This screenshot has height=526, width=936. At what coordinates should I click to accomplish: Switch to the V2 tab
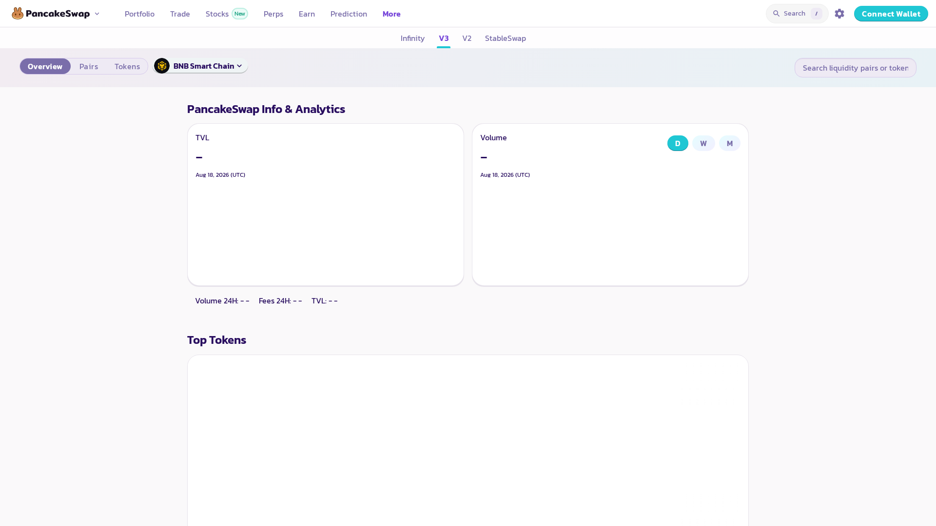tap(467, 38)
